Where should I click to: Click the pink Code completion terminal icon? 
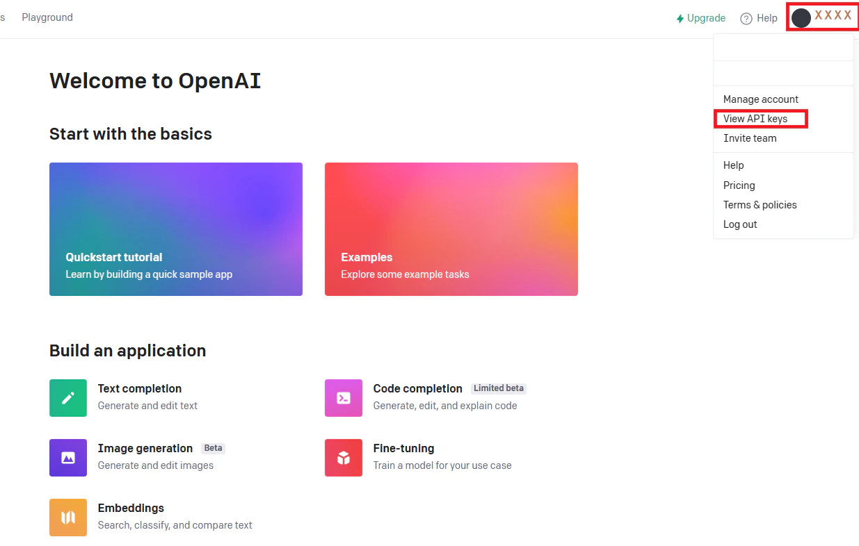click(344, 398)
